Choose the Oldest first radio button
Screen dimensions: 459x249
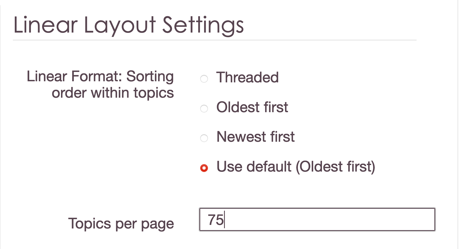204,109
